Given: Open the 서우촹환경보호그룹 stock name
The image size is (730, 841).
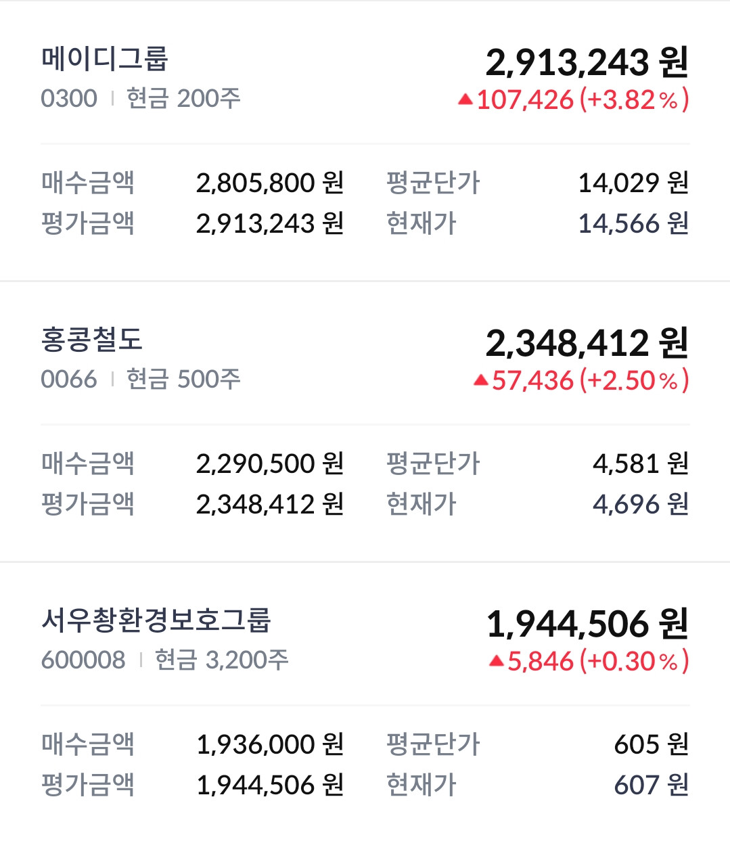Looking at the screenshot, I should click(x=156, y=620).
